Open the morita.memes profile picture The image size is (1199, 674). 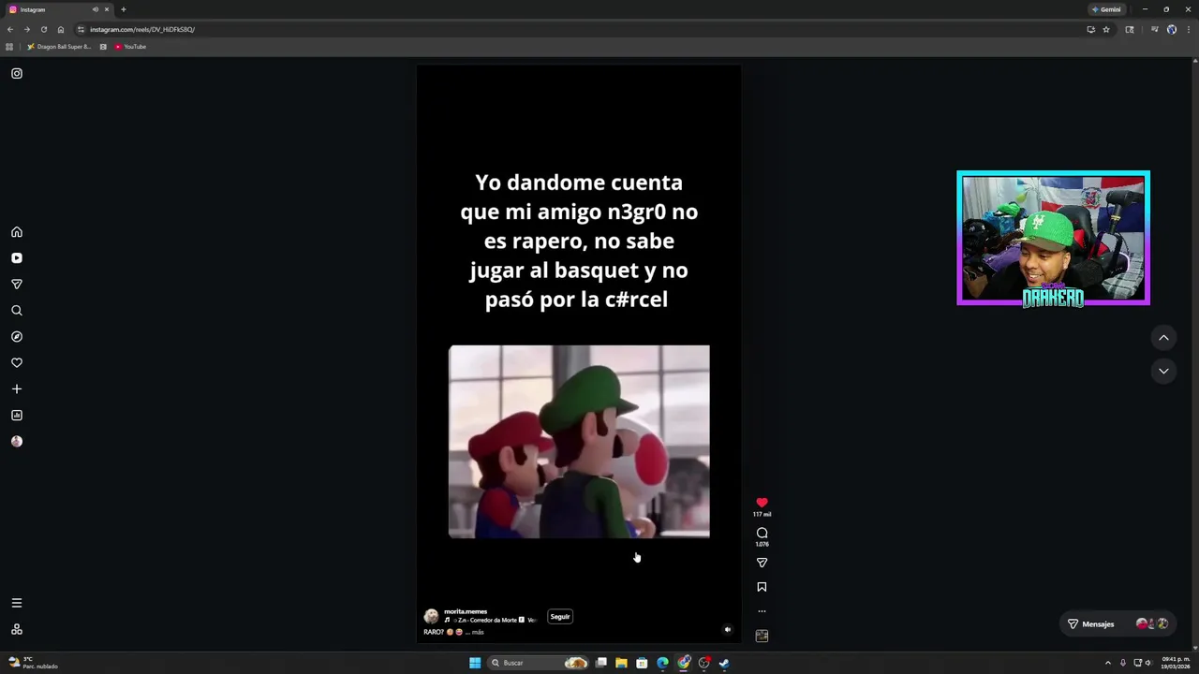431,616
